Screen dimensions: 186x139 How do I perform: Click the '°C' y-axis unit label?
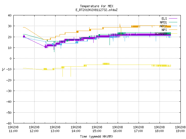pos(3,69)
